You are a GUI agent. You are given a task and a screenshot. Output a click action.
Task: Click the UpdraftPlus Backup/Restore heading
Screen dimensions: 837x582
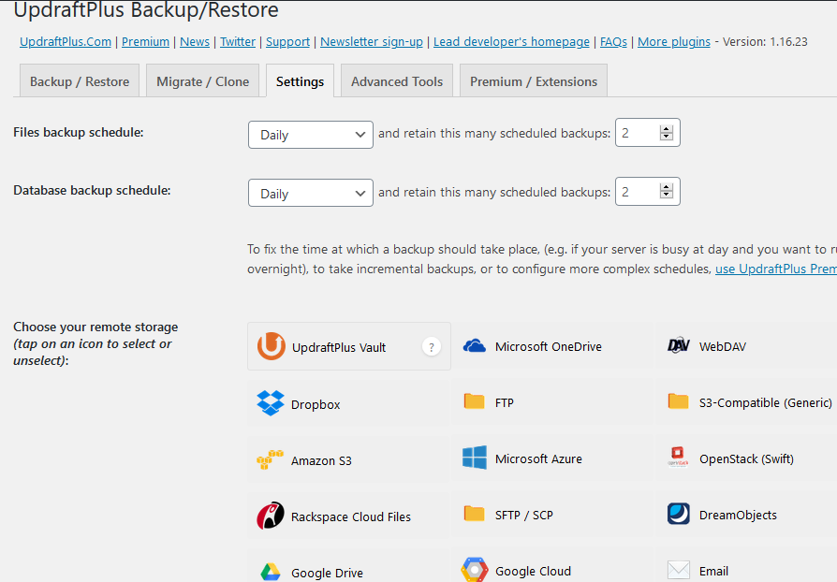coord(146,10)
